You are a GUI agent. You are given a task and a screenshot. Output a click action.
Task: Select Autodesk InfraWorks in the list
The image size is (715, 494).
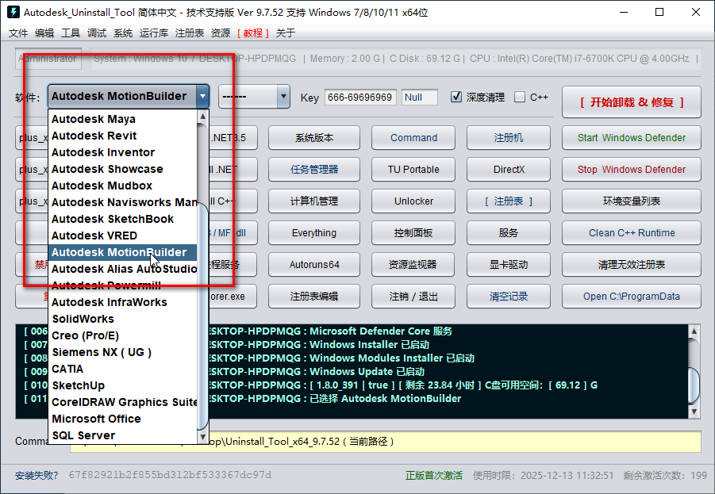(123, 302)
